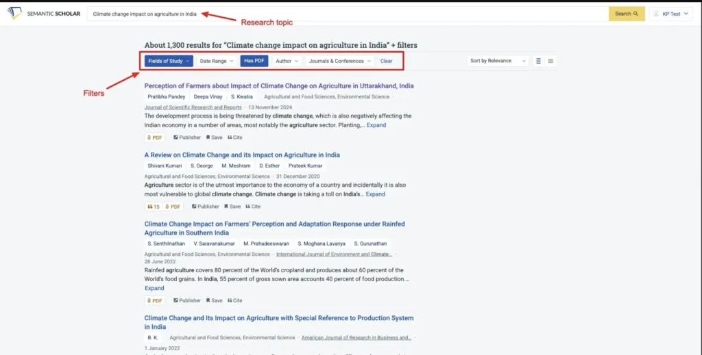Screen dimensions: 702x355
Task: Switch to the compact list view icon
Action: click(x=550, y=61)
